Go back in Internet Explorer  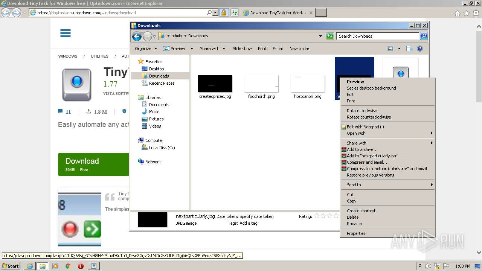click(x=6, y=12)
